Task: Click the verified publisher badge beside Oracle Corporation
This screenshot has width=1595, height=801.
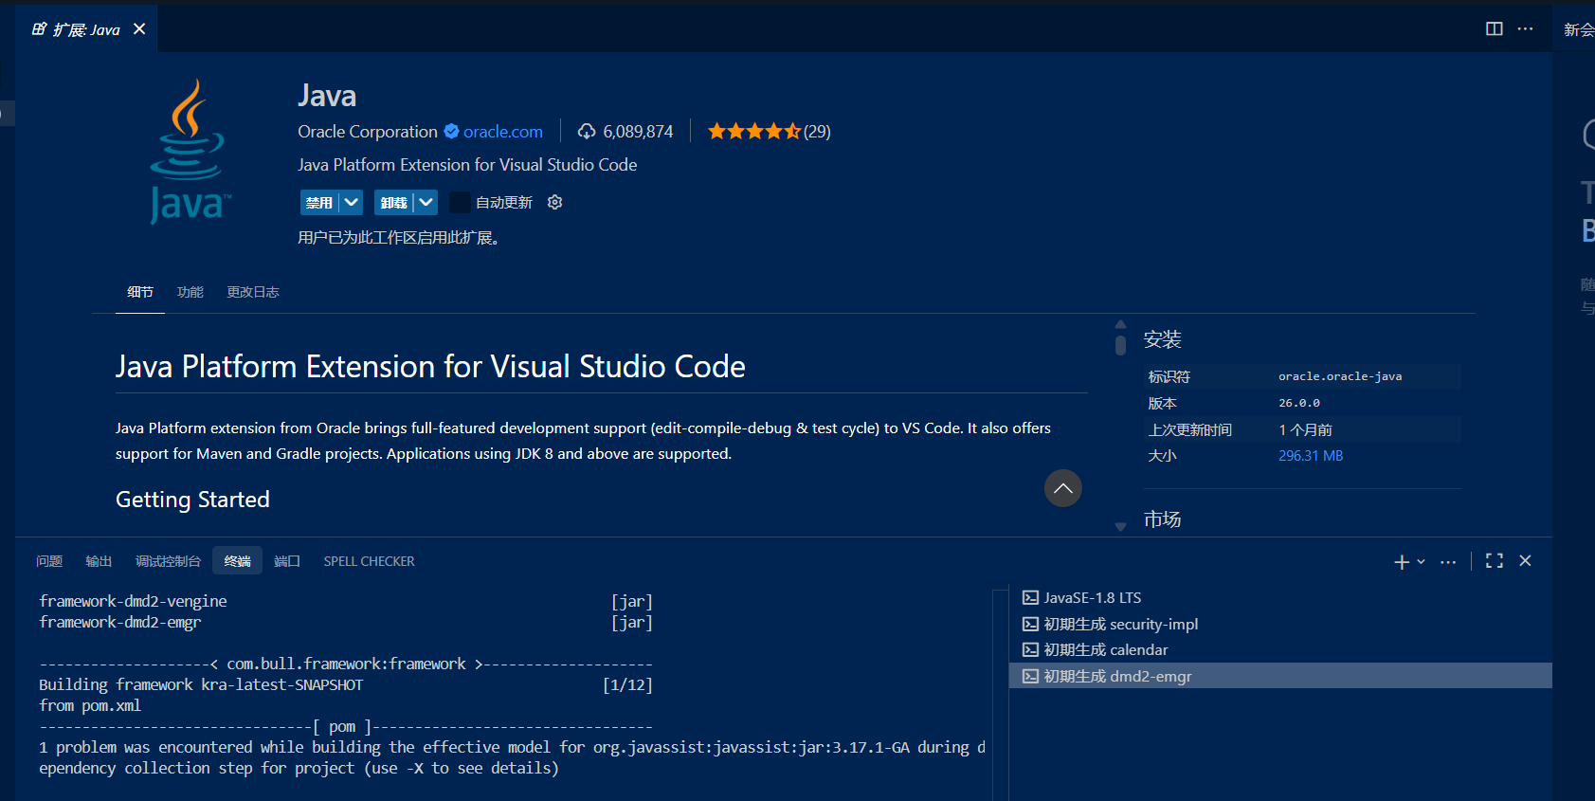Action: click(452, 132)
